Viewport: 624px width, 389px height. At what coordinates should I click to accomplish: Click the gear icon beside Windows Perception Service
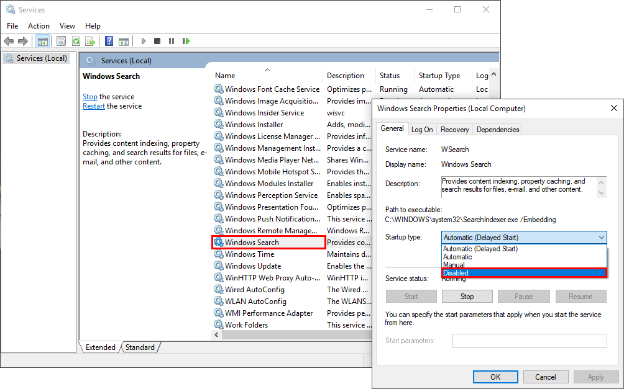[219, 195]
